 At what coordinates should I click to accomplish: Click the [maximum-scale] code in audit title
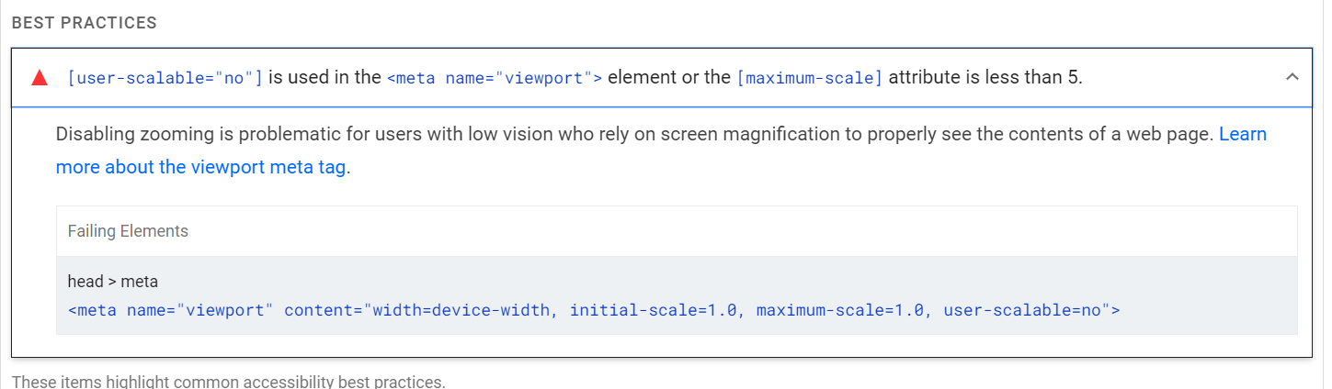pyautogui.click(x=809, y=78)
